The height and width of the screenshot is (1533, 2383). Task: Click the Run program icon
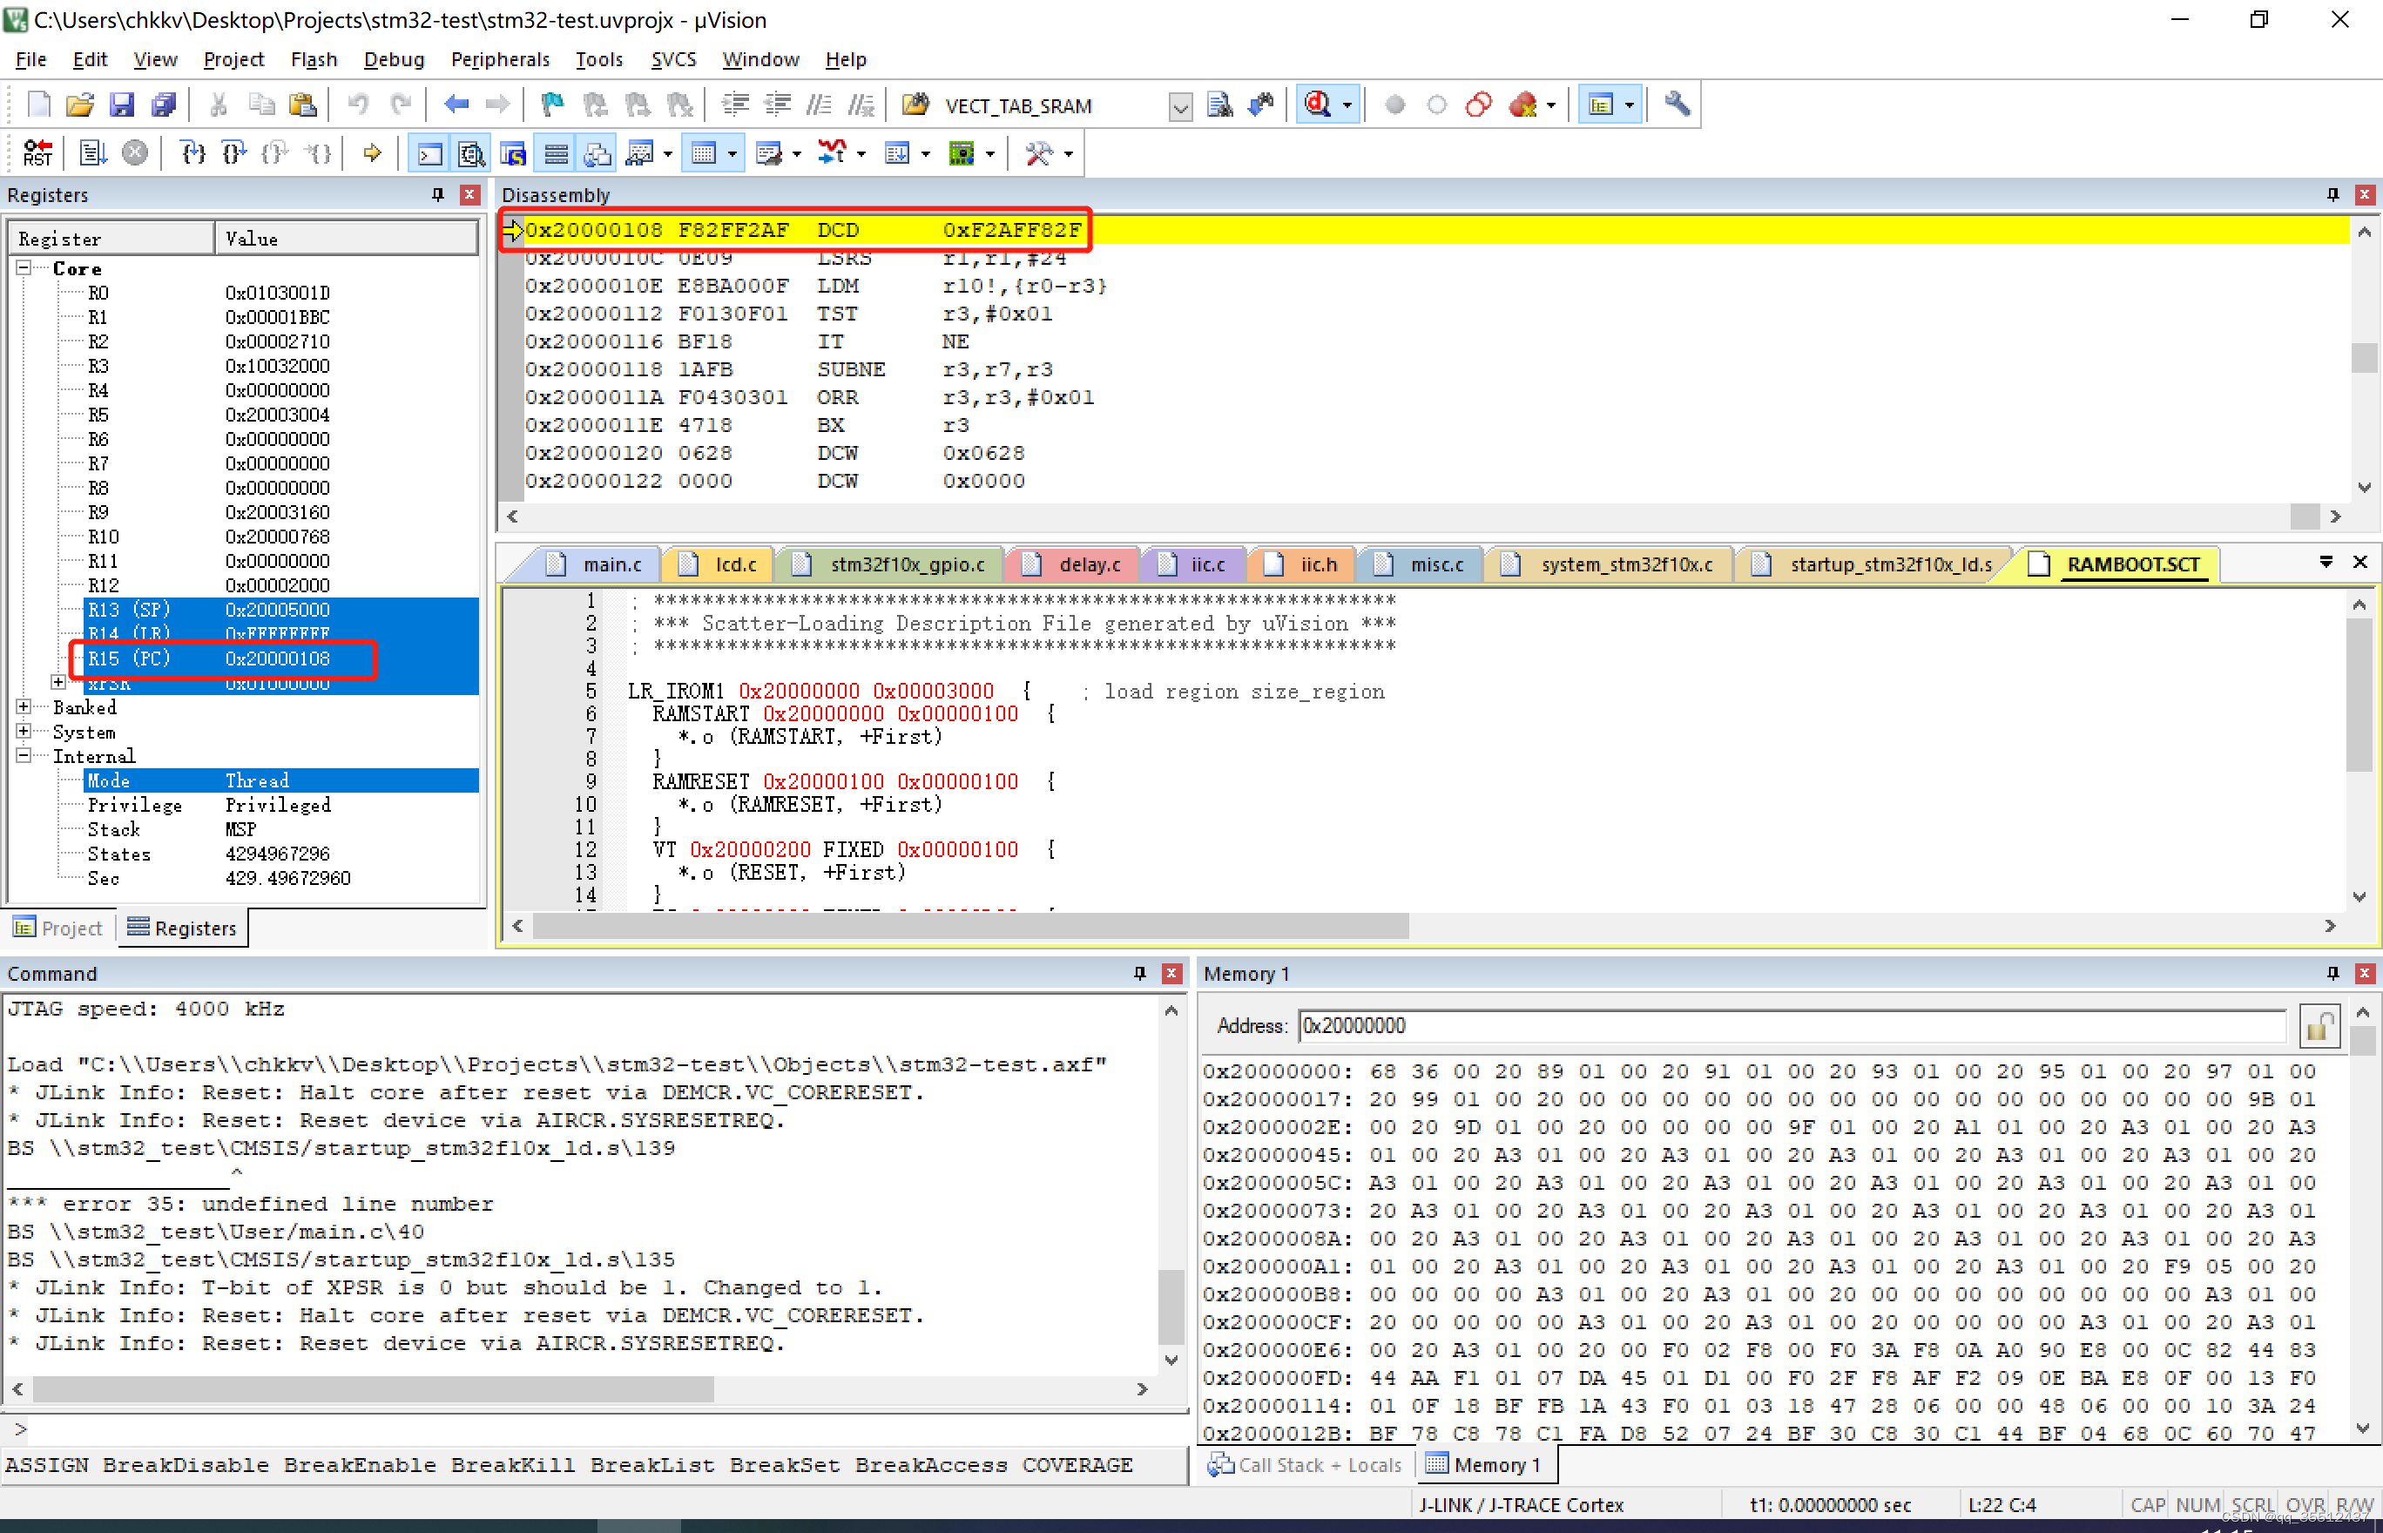pos(92,153)
